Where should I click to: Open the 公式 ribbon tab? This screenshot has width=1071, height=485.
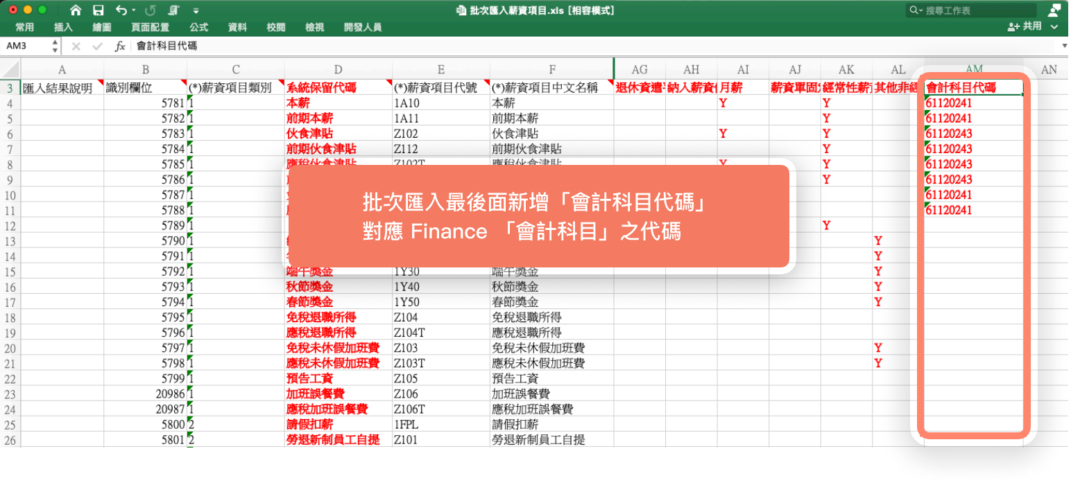pos(198,28)
